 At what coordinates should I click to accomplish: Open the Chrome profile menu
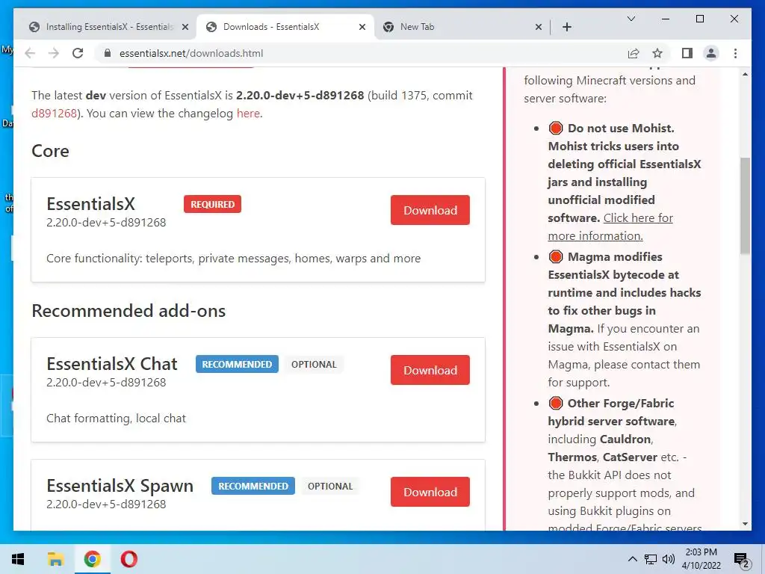point(711,53)
